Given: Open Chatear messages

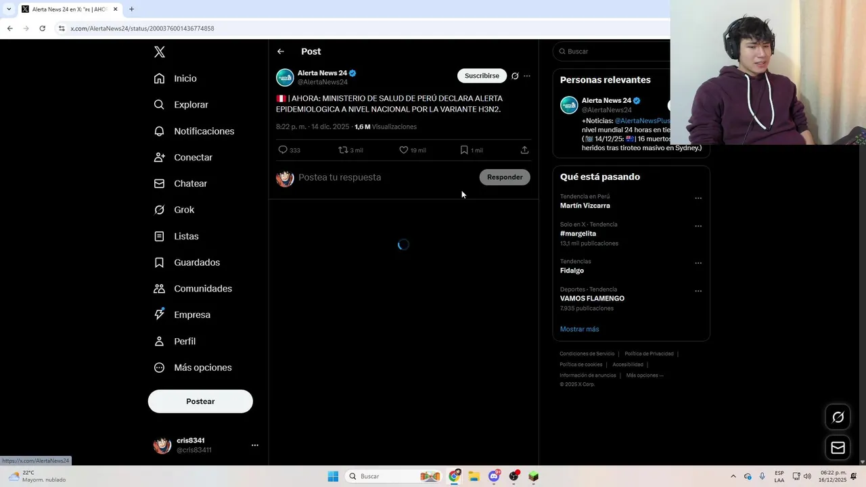Looking at the screenshot, I should pyautogui.click(x=180, y=183).
